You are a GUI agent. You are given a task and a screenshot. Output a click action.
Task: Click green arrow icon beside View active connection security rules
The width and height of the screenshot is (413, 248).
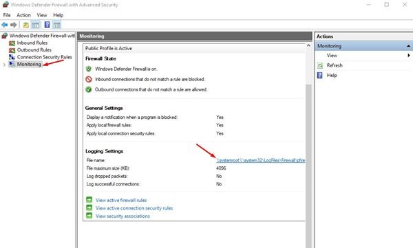pyautogui.click(x=89, y=207)
